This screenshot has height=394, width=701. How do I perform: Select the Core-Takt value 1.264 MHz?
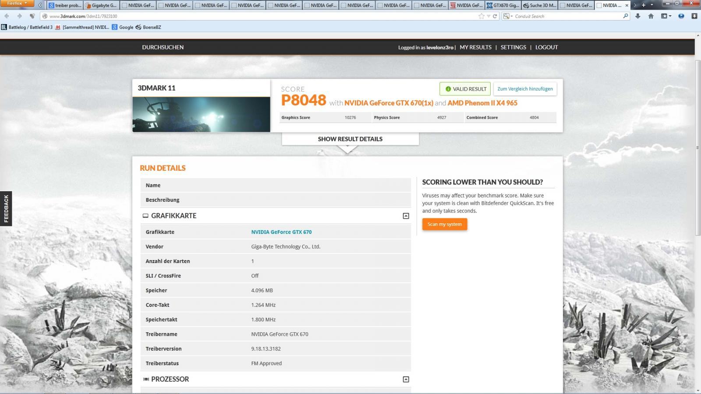[263, 305]
